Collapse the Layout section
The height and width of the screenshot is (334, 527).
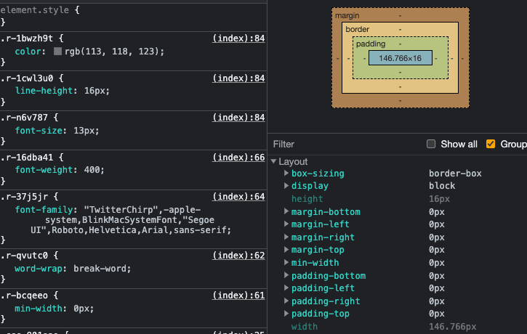273,161
